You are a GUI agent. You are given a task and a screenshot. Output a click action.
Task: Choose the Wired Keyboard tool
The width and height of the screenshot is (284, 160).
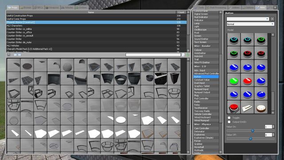206,117
